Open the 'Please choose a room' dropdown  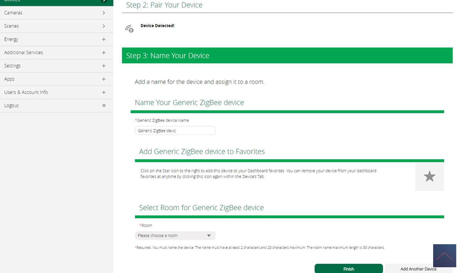point(175,235)
